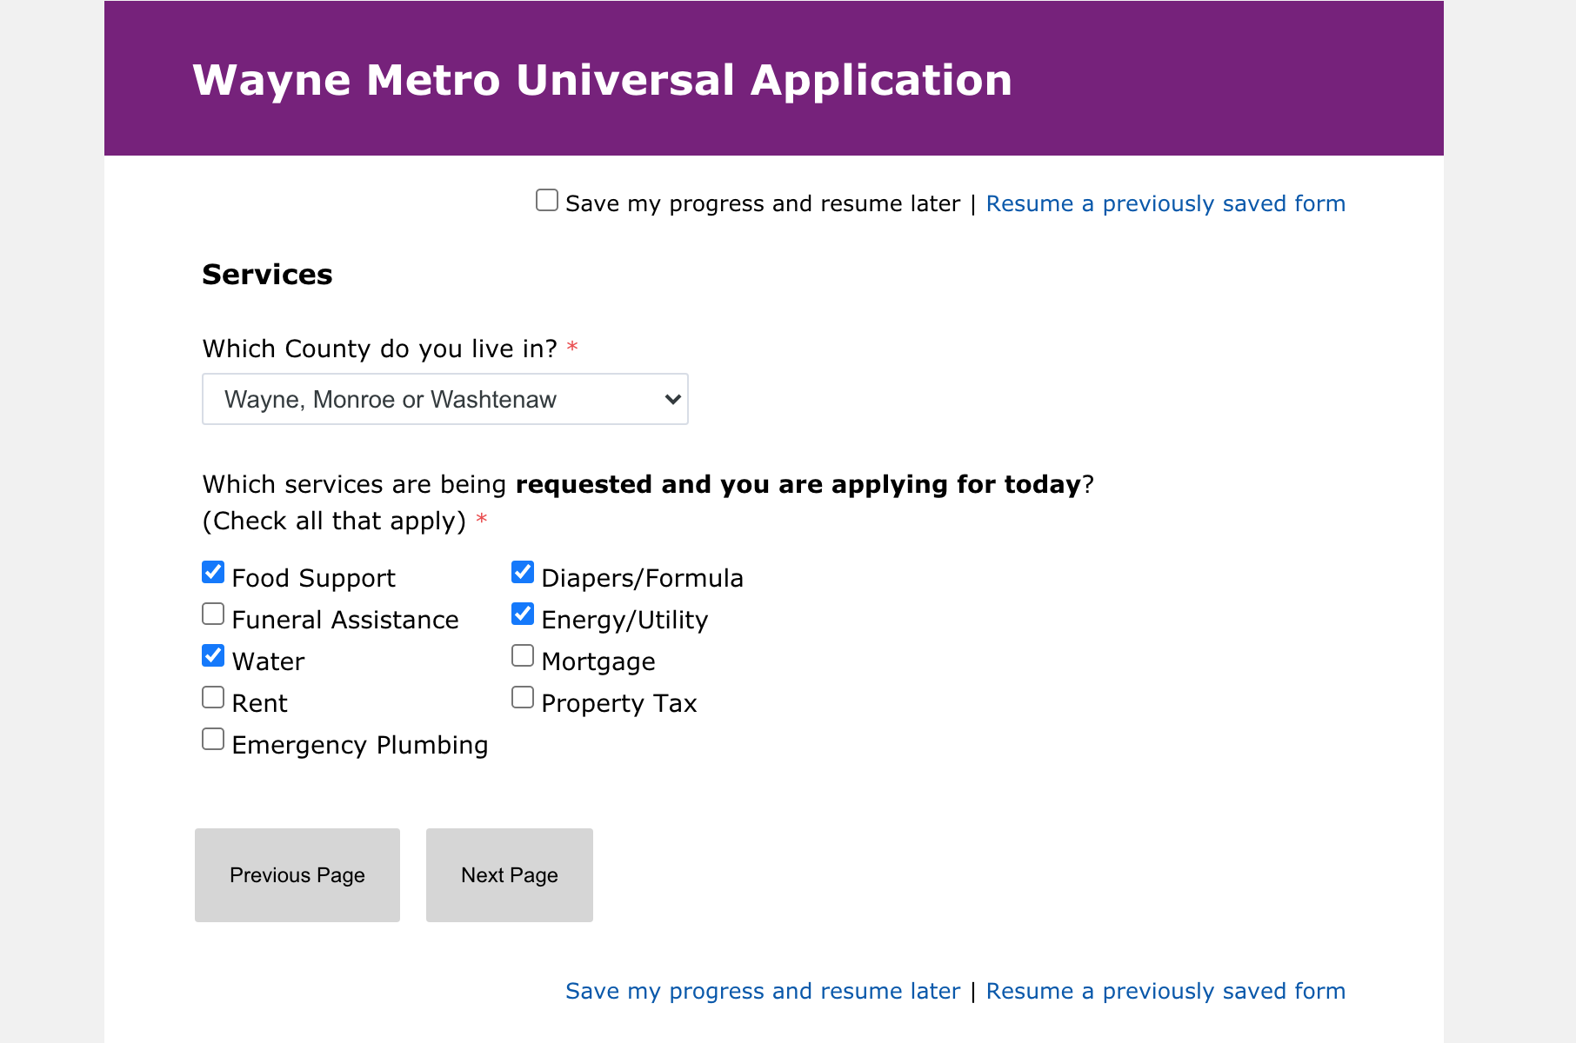Image resolution: width=1576 pixels, height=1043 pixels.
Task: Click the Energy/Utility label text
Action: pyautogui.click(x=624, y=620)
